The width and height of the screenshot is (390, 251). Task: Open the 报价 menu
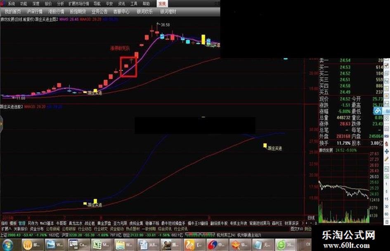[x=48, y=3]
